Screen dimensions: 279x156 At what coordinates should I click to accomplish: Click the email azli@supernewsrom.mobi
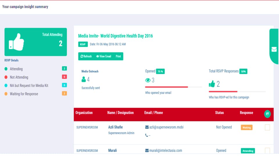pos(166,127)
